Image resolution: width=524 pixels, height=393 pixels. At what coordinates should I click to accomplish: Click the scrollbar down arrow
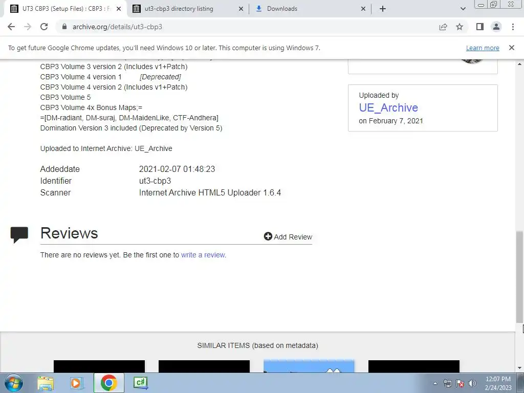click(x=520, y=368)
